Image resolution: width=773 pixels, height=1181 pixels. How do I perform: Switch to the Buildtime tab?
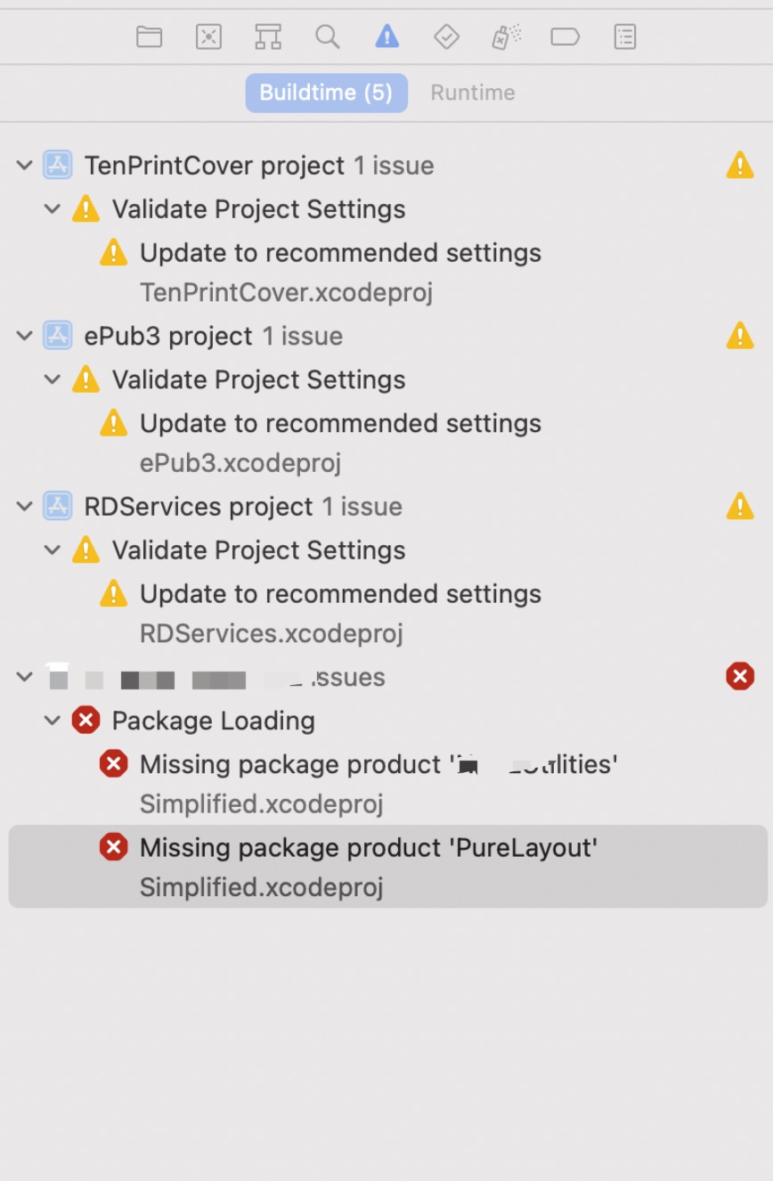(x=326, y=93)
